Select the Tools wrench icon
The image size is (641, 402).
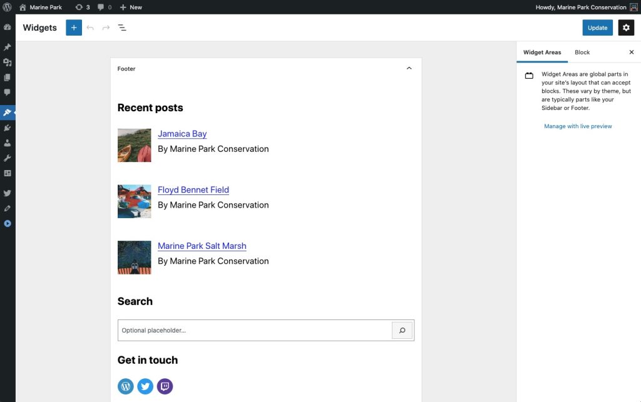pyautogui.click(x=7, y=158)
